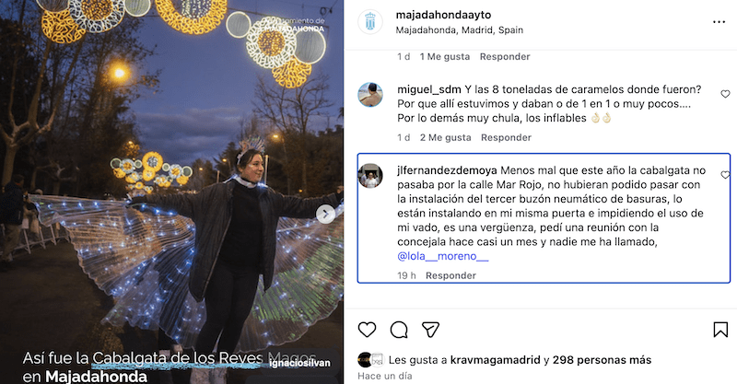Reply to the topmost comment
Screen dimensions: 737x384
click(505, 56)
